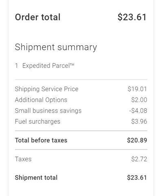Click the Taxes label
This screenshot has height=196, width=164.
pyautogui.click(x=23, y=159)
